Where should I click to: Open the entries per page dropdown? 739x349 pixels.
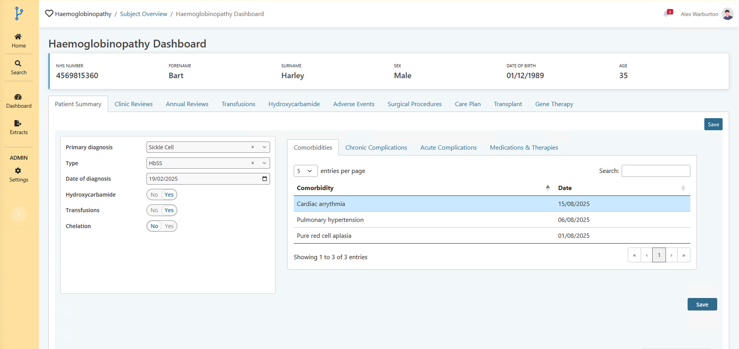pos(305,171)
